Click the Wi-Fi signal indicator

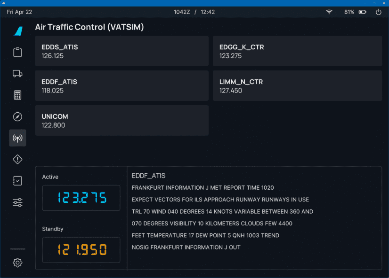point(329,12)
